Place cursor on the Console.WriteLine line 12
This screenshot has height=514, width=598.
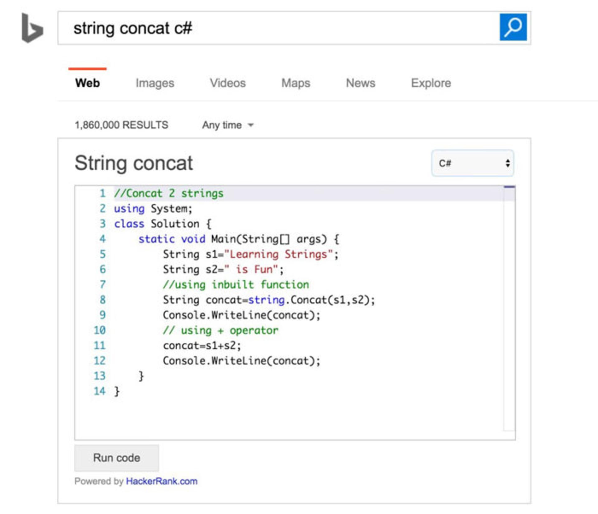click(241, 361)
